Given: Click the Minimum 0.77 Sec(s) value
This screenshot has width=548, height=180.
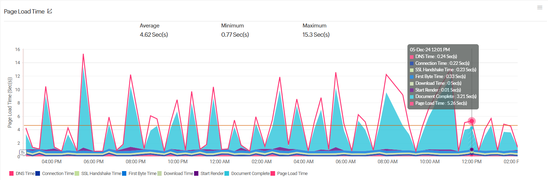Looking at the screenshot, I should (x=235, y=35).
